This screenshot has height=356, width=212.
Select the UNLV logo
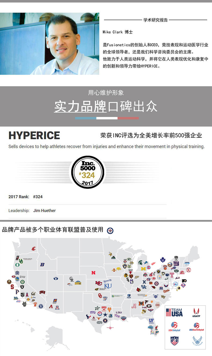[42, 292]
